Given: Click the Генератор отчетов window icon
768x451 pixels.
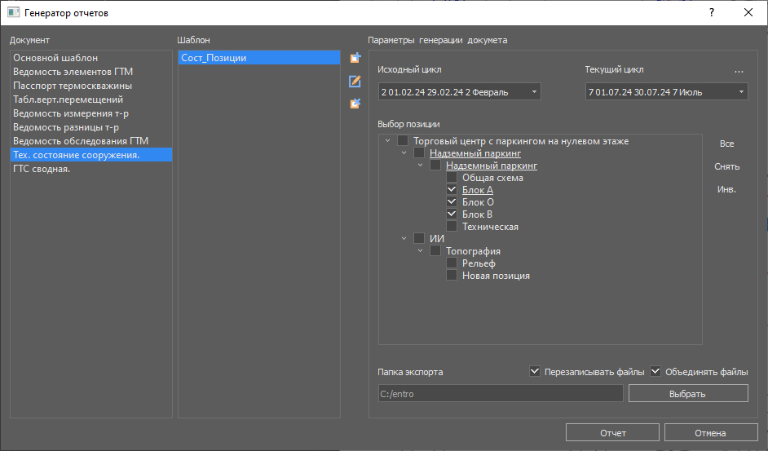Looking at the screenshot, I should [x=13, y=13].
